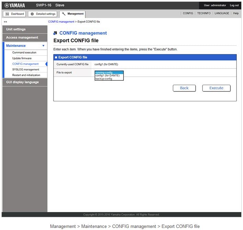Select the Management tab
The image size is (243, 230).
pyautogui.click(x=72, y=14)
